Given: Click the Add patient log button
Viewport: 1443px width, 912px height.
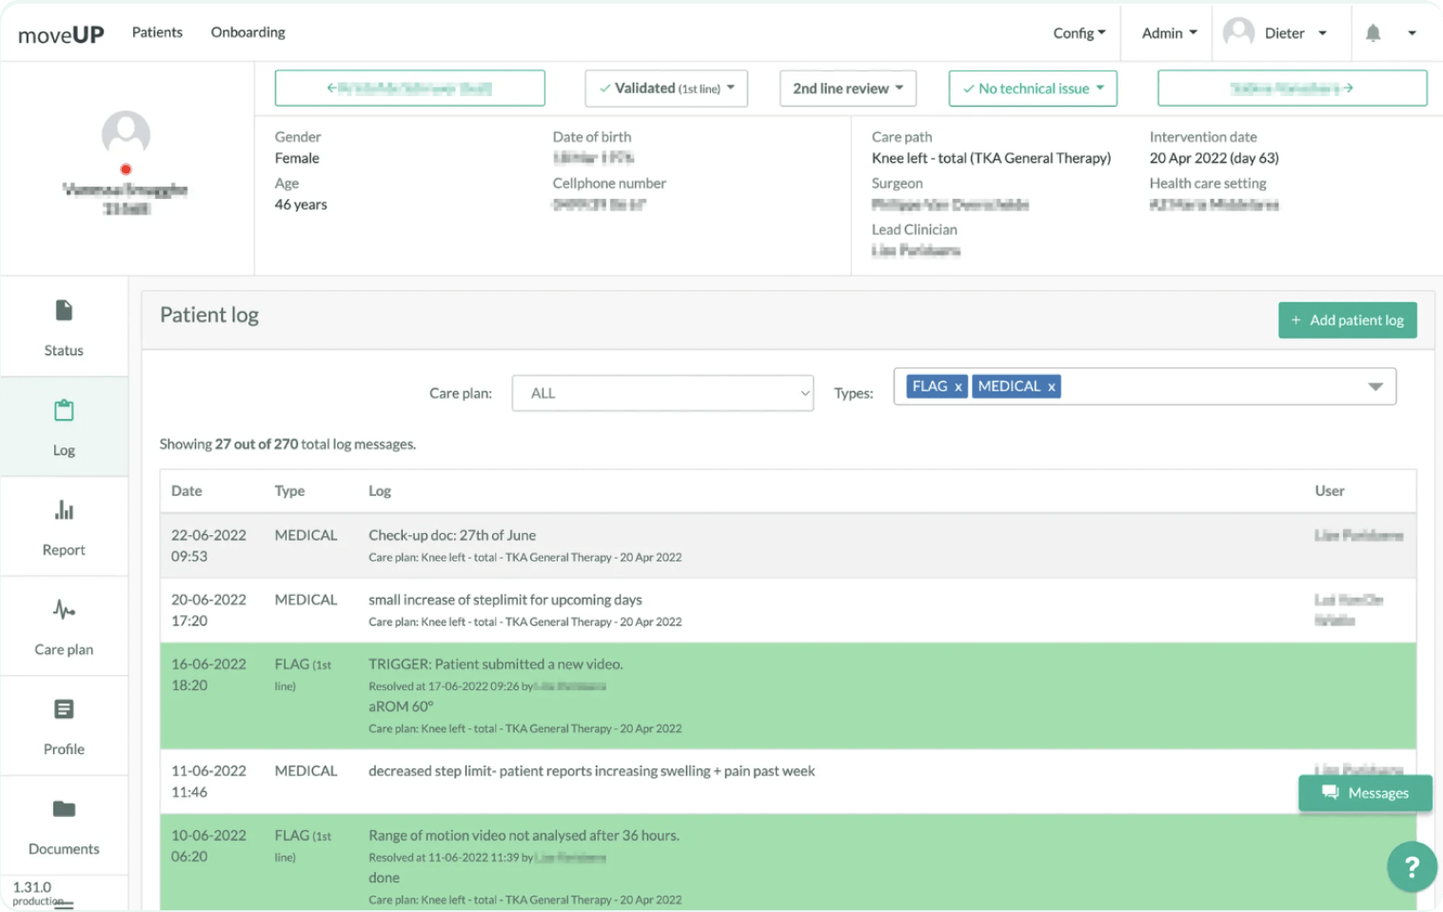Looking at the screenshot, I should point(1347,320).
